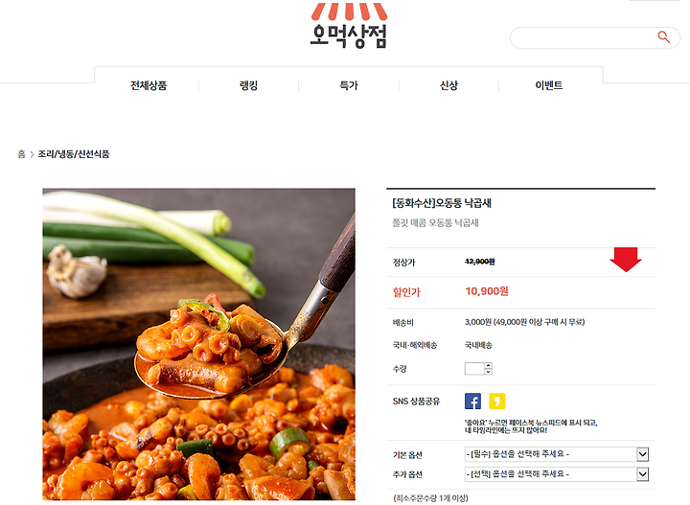
Task: Open the 추가 옵션 optional dropdown
Action: (557, 474)
